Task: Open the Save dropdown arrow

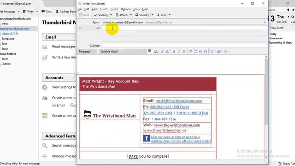Action: pos(170,15)
